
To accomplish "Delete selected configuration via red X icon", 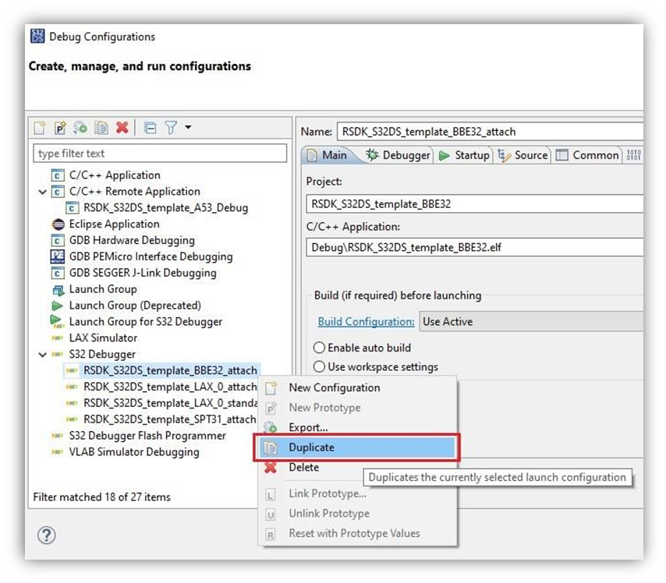I will tap(121, 126).
